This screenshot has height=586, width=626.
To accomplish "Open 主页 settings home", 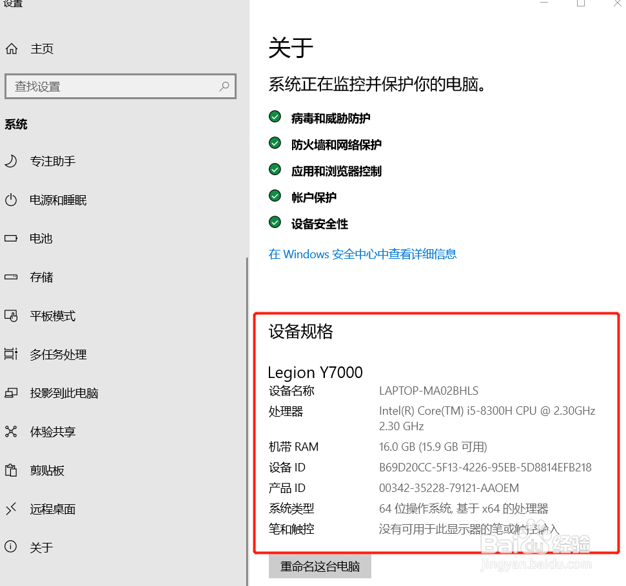I will click(42, 49).
